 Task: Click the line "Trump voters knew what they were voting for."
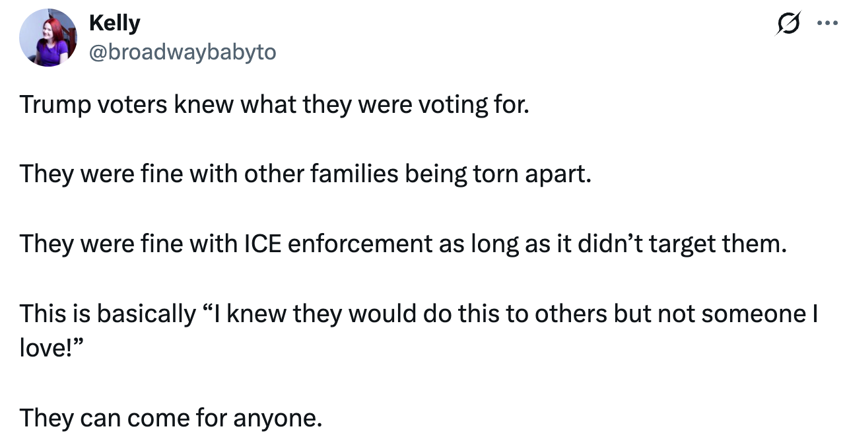(x=274, y=105)
